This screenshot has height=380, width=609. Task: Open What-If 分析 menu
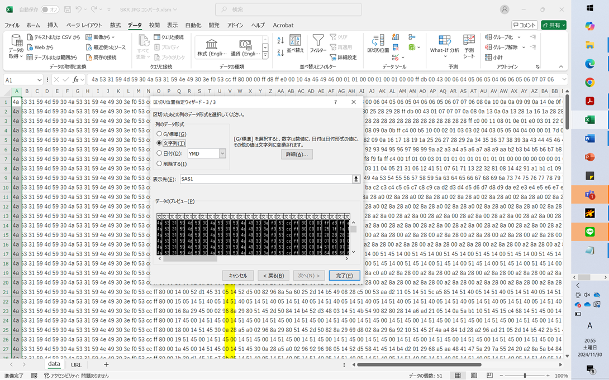444,46
